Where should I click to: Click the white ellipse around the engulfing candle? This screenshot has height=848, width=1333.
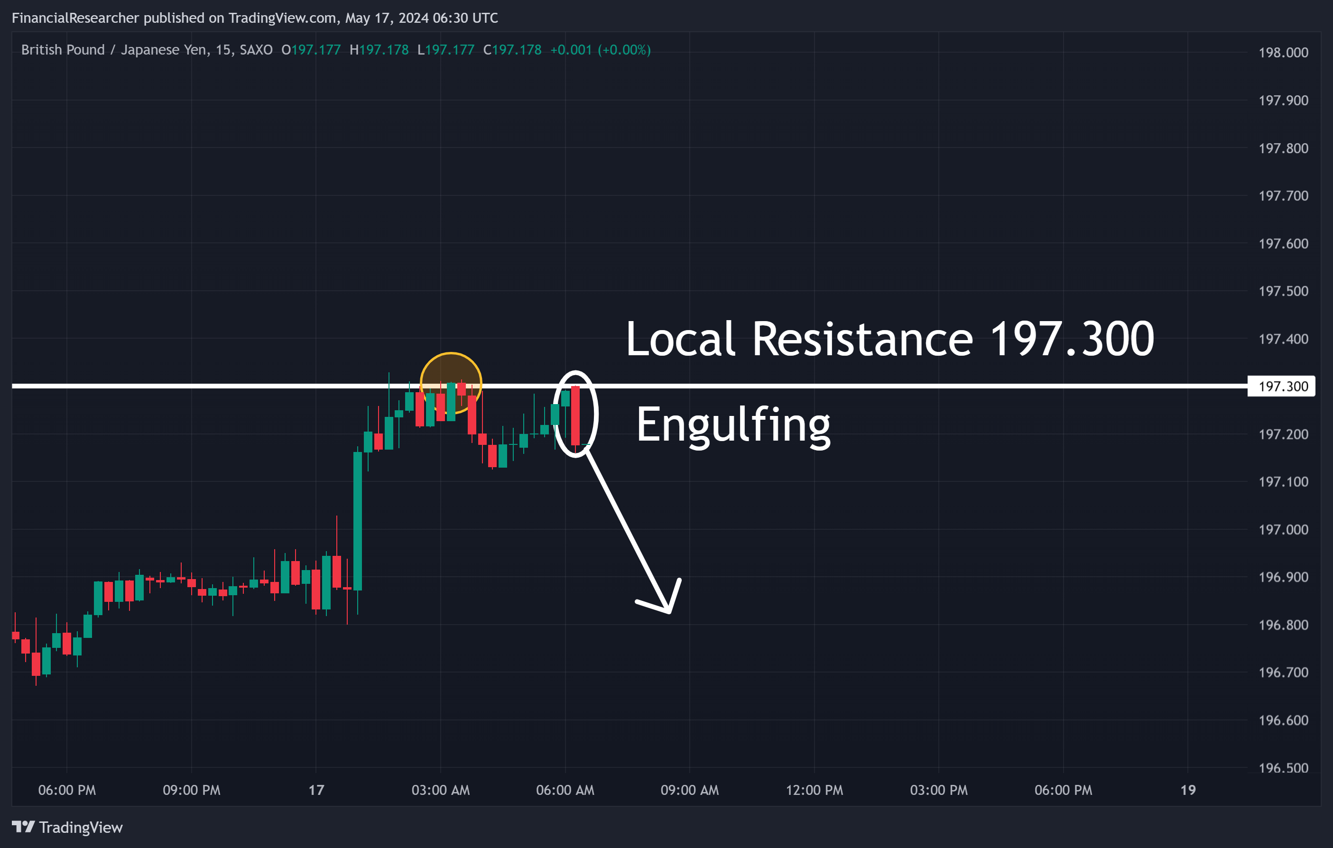pyautogui.click(x=576, y=414)
